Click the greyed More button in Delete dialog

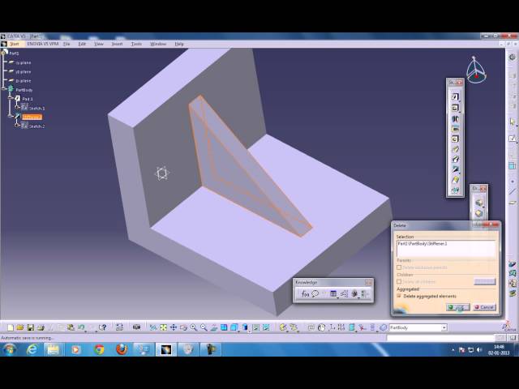[485, 281]
